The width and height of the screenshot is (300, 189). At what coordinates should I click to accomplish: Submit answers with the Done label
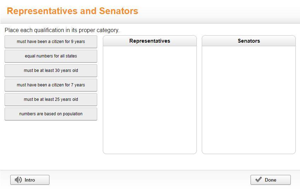pyautogui.click(x=271, y=180)
